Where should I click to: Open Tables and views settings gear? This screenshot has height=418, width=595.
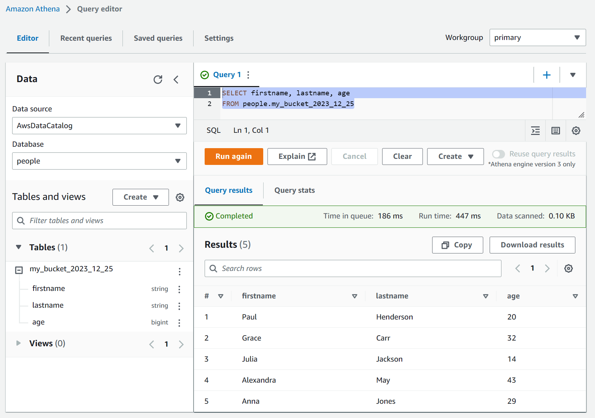tap(180, 197)
